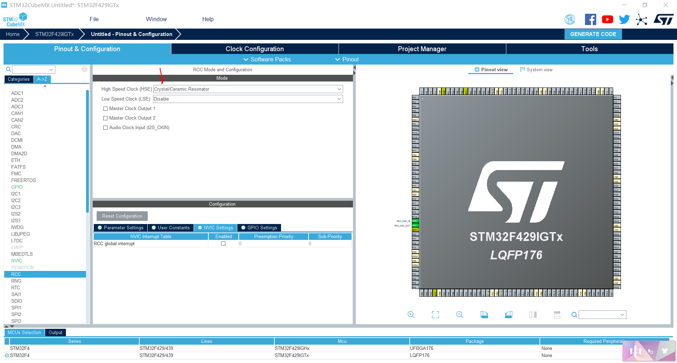Open User Constants tab
This screenshot has width=677, height=363.
point(171,228)
